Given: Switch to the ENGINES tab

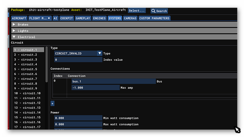Looking at the screenshot, I should 99,18.
